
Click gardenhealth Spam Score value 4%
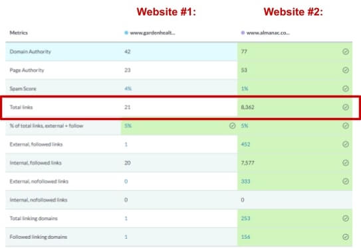tap(128, 89)
